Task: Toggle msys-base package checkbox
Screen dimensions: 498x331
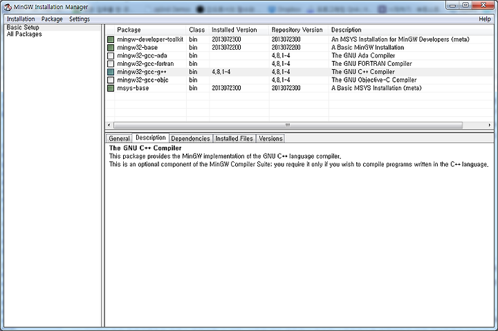Action: (111, 88)
